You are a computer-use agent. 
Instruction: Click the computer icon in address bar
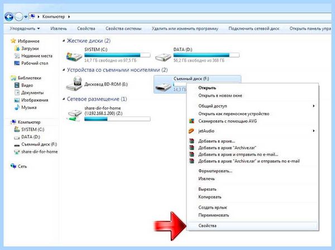tap(32, 16)
